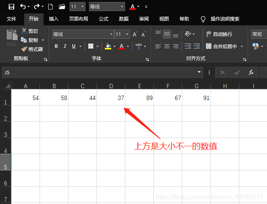This screenshot has height=204, width=267.
Task: Open the 帮助 tab
Action: click(184, 19)
